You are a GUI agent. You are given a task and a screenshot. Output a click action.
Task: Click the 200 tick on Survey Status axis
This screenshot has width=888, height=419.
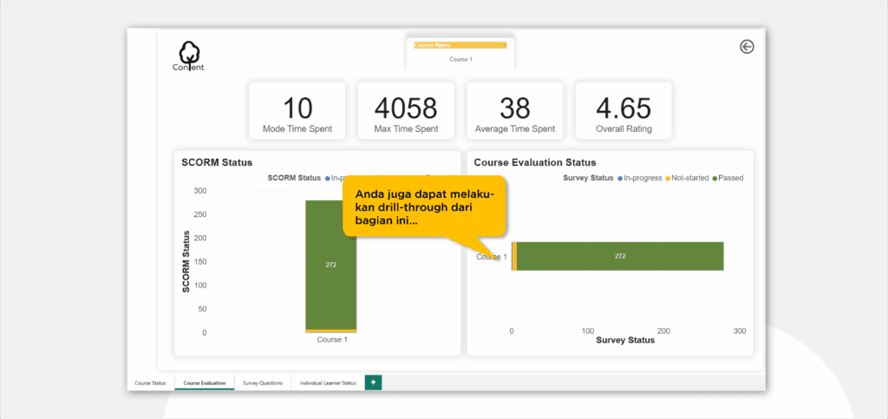click(663, 331)
